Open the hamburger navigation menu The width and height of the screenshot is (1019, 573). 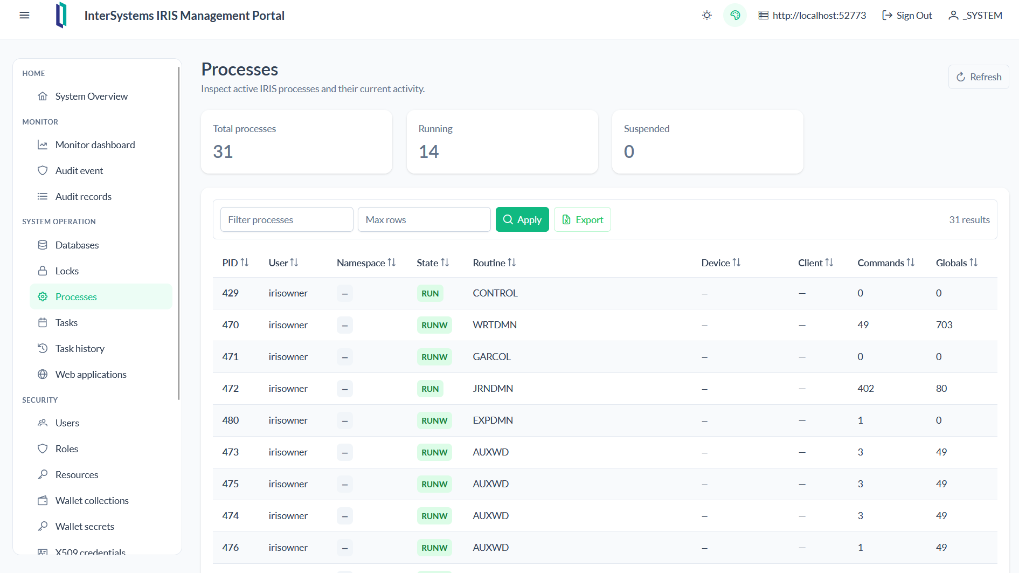(24, 15)
